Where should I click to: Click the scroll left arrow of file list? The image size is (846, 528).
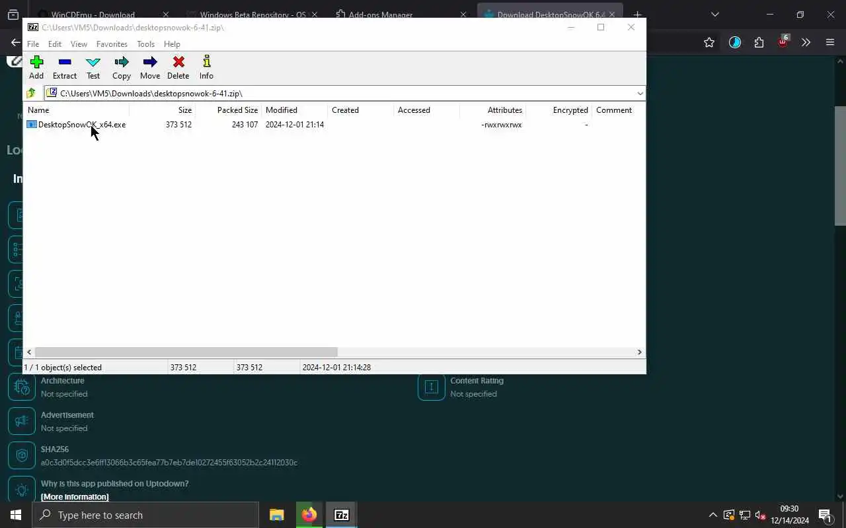pyautogui.click(x=29, y=352)
